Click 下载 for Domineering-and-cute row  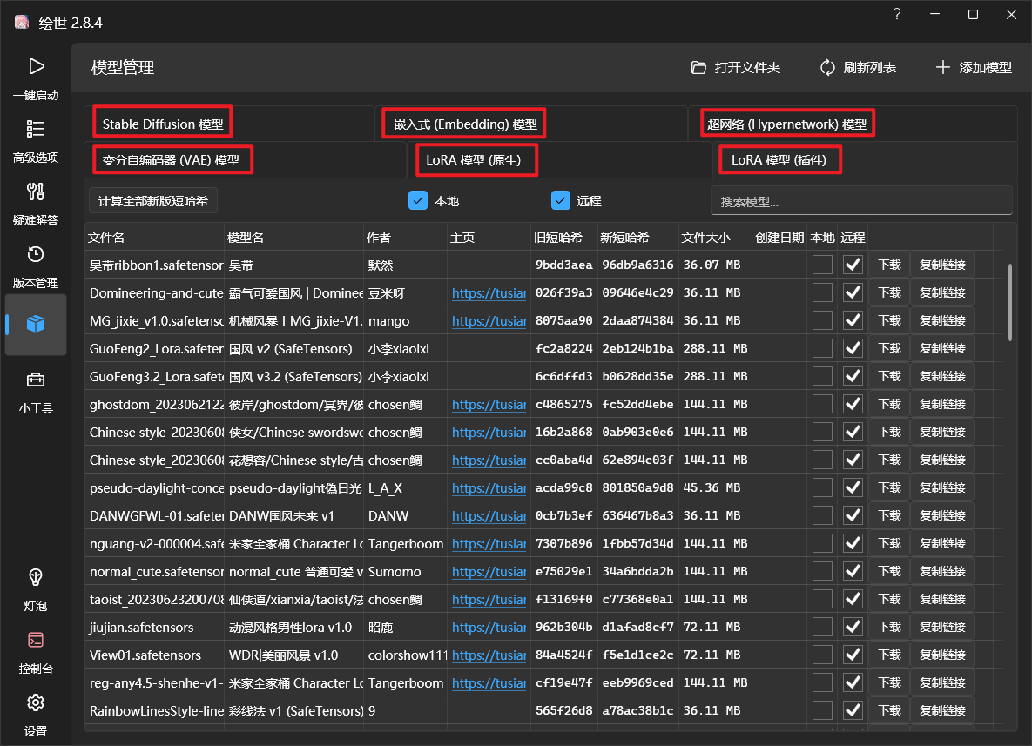[889, 292]
